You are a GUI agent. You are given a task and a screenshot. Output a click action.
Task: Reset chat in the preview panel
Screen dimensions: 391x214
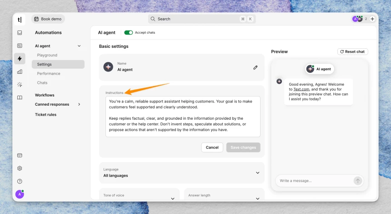[x=353, y=51]
